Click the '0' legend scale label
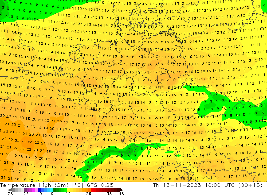 click(x=52, y=194)
